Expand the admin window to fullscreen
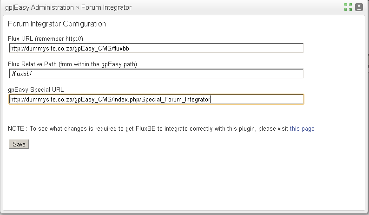369x215 pixels. tap(348, 7)
